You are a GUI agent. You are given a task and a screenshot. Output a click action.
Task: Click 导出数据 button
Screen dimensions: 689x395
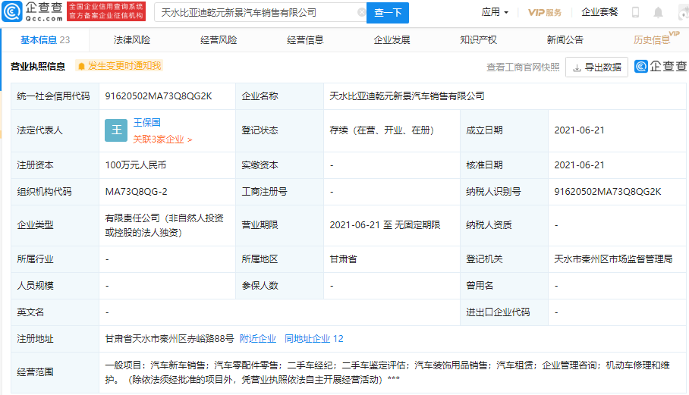tap(596, 67)
